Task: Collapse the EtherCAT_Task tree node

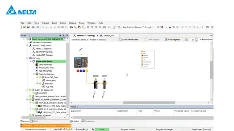Action: pyautogui.click(x=37, y=77)
